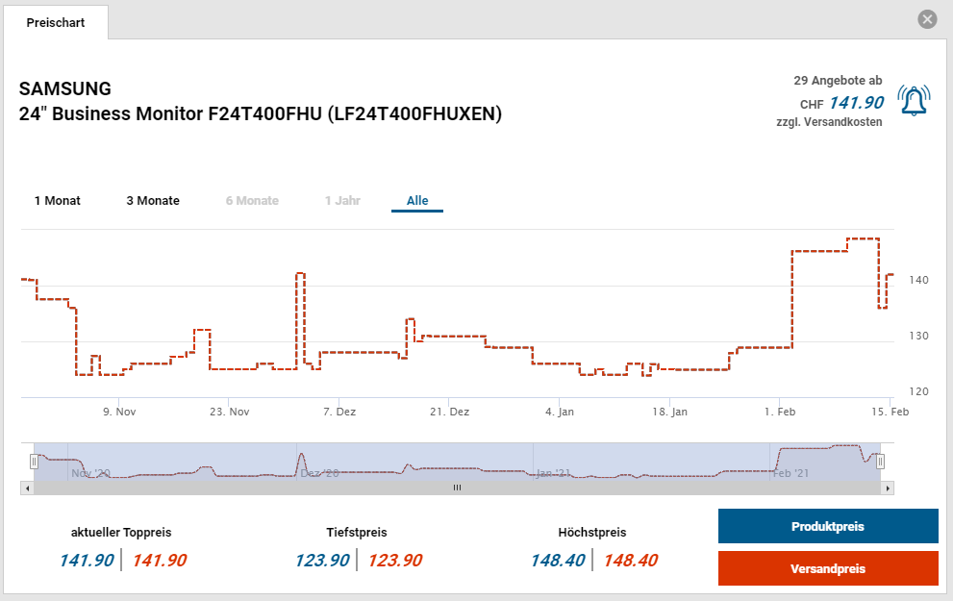The width and height of the screenshot is (953, 601).
Task: Click the blue Höchstpreis value 148.40
Action: (x=558, y=561)
